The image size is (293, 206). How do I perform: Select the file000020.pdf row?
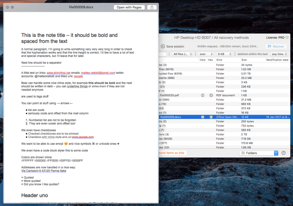[225, 95]
